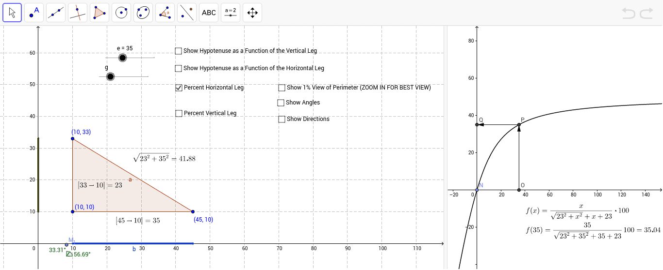
Task: Select the Ellipse conic tool
Action: pos(143,13)
